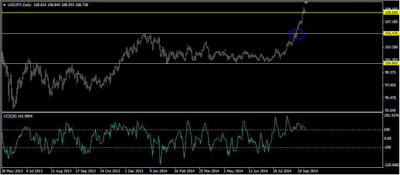400x175 pixels.
Task: Click the 103.280 price scale value
Action: click(392, 47)
